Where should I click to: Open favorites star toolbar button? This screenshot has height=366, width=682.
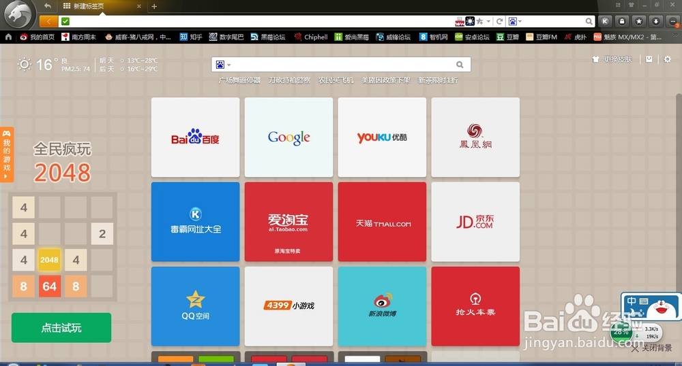(639, 21)
